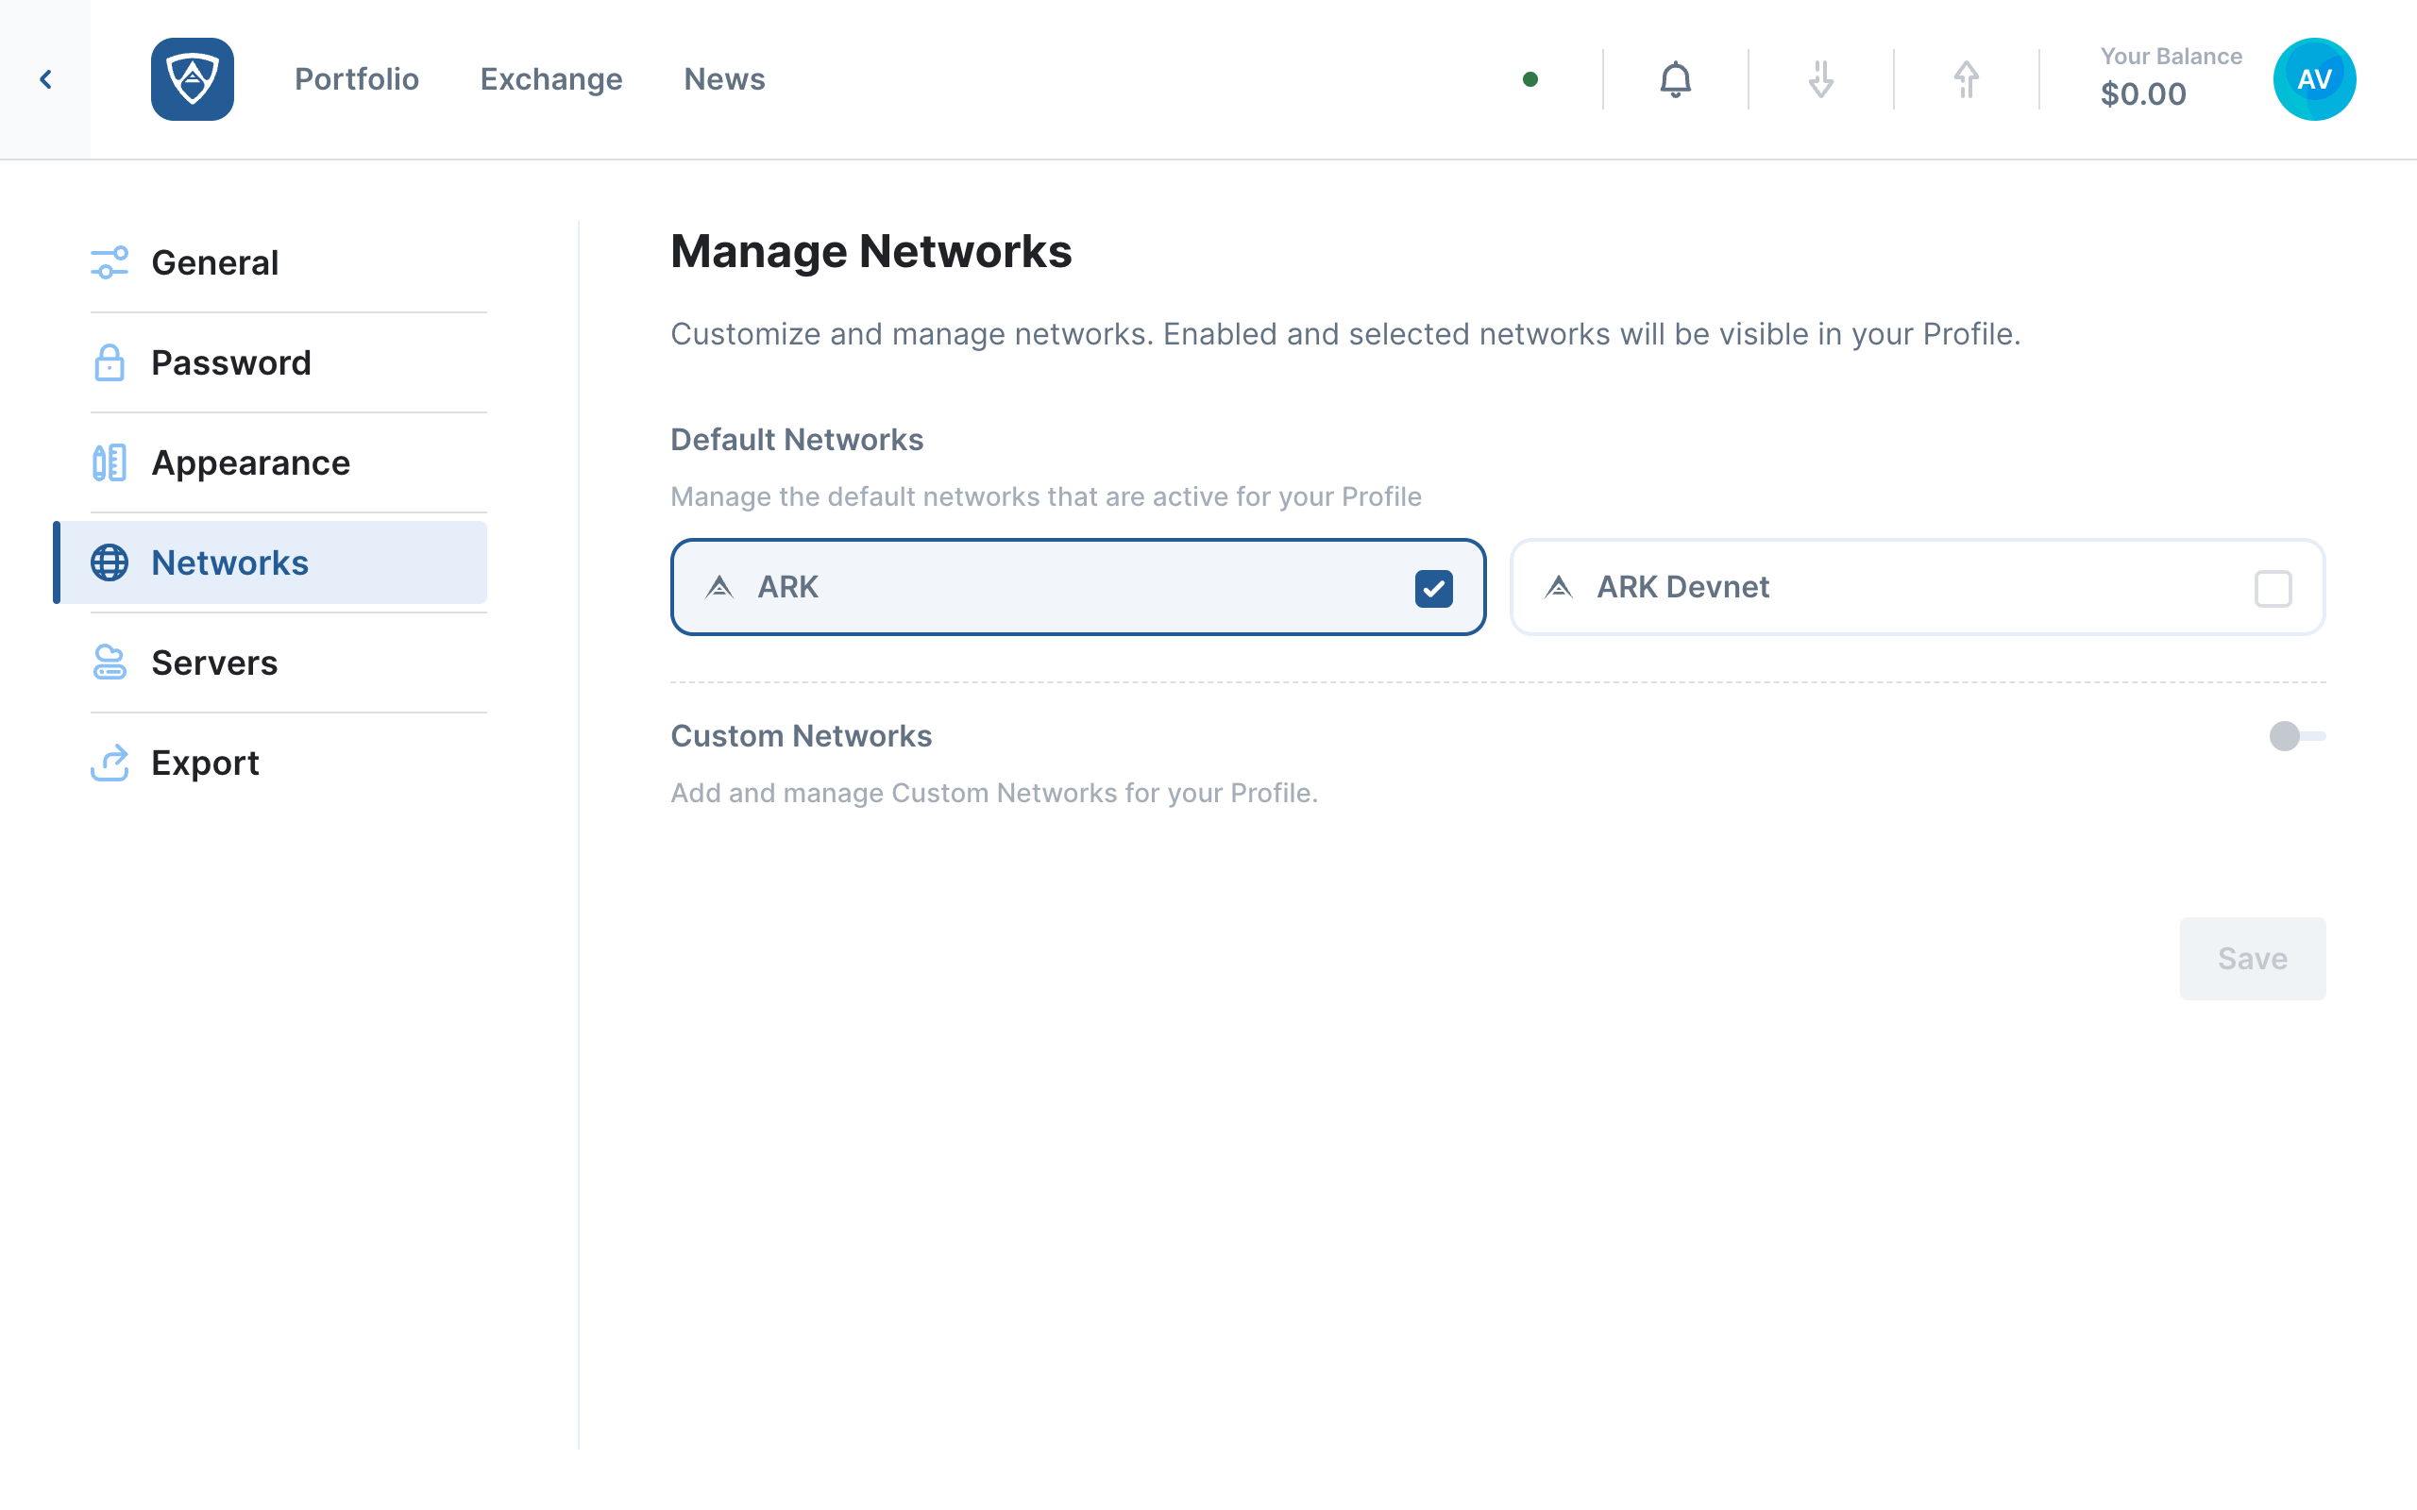The height and width of the screenshot is (1510, 2417).
Task: Check the ARK Devnet checkbox
Action: (x=2273, y=588)
